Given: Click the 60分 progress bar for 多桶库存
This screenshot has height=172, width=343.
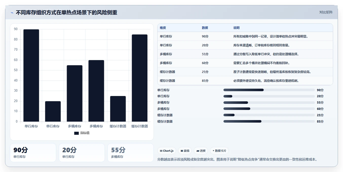Looking at the screenshot, I should pos(269,109).
